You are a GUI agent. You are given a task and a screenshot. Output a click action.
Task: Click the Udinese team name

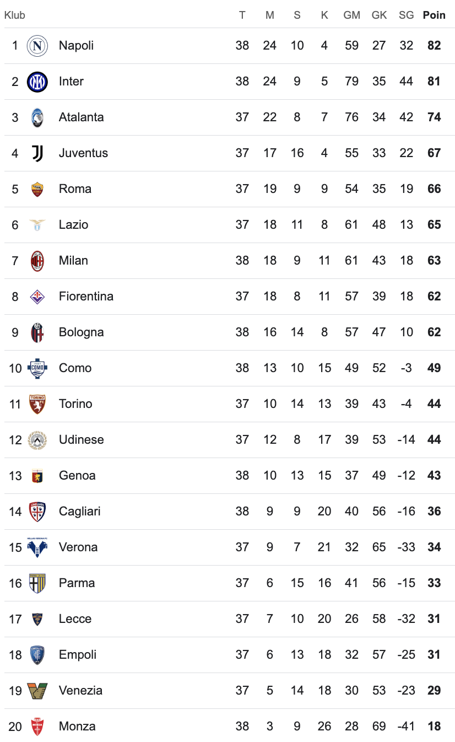click(81, 440)
